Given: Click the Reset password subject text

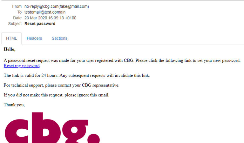Looking at the screenshot, I should 40,24.
